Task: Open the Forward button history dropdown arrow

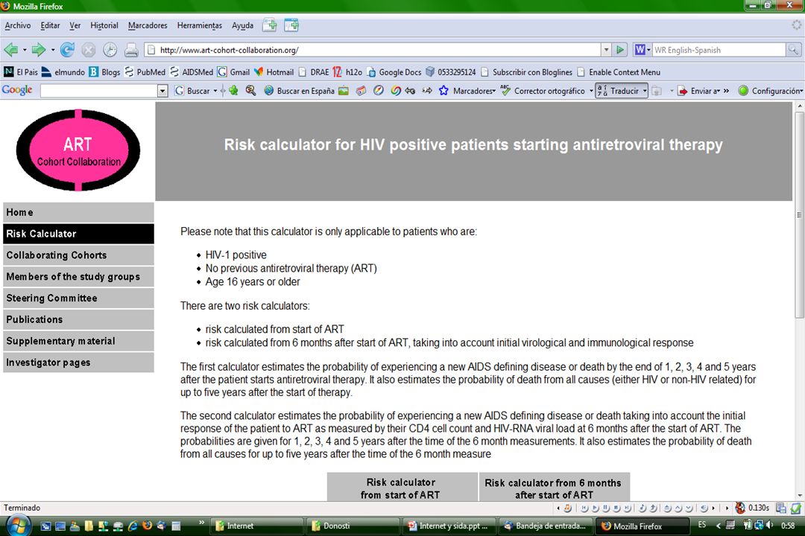Action: pos(52,50)
